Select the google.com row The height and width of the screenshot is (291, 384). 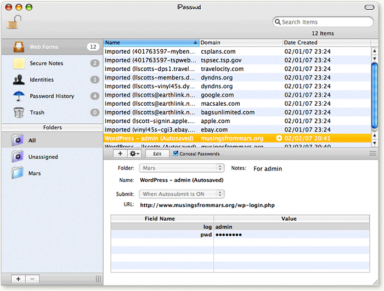pos(237,95)
